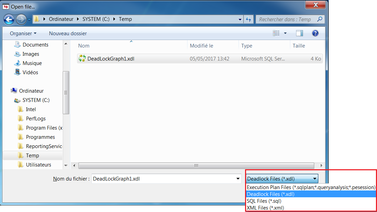Open the Utilisateurs folder in the tree
Screen dimensions: 377x212
(38, 165)
